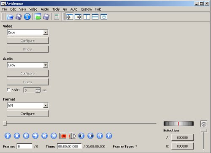Screen dimensions: 211x153
Task: Seek to next black frame
Action: [90, 136]
